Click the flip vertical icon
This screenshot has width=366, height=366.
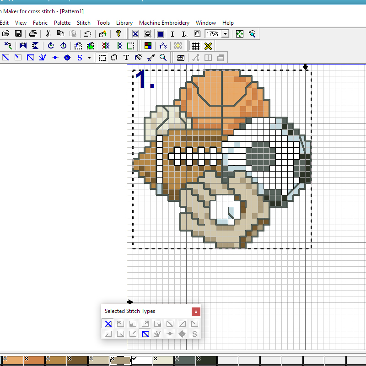35,46
